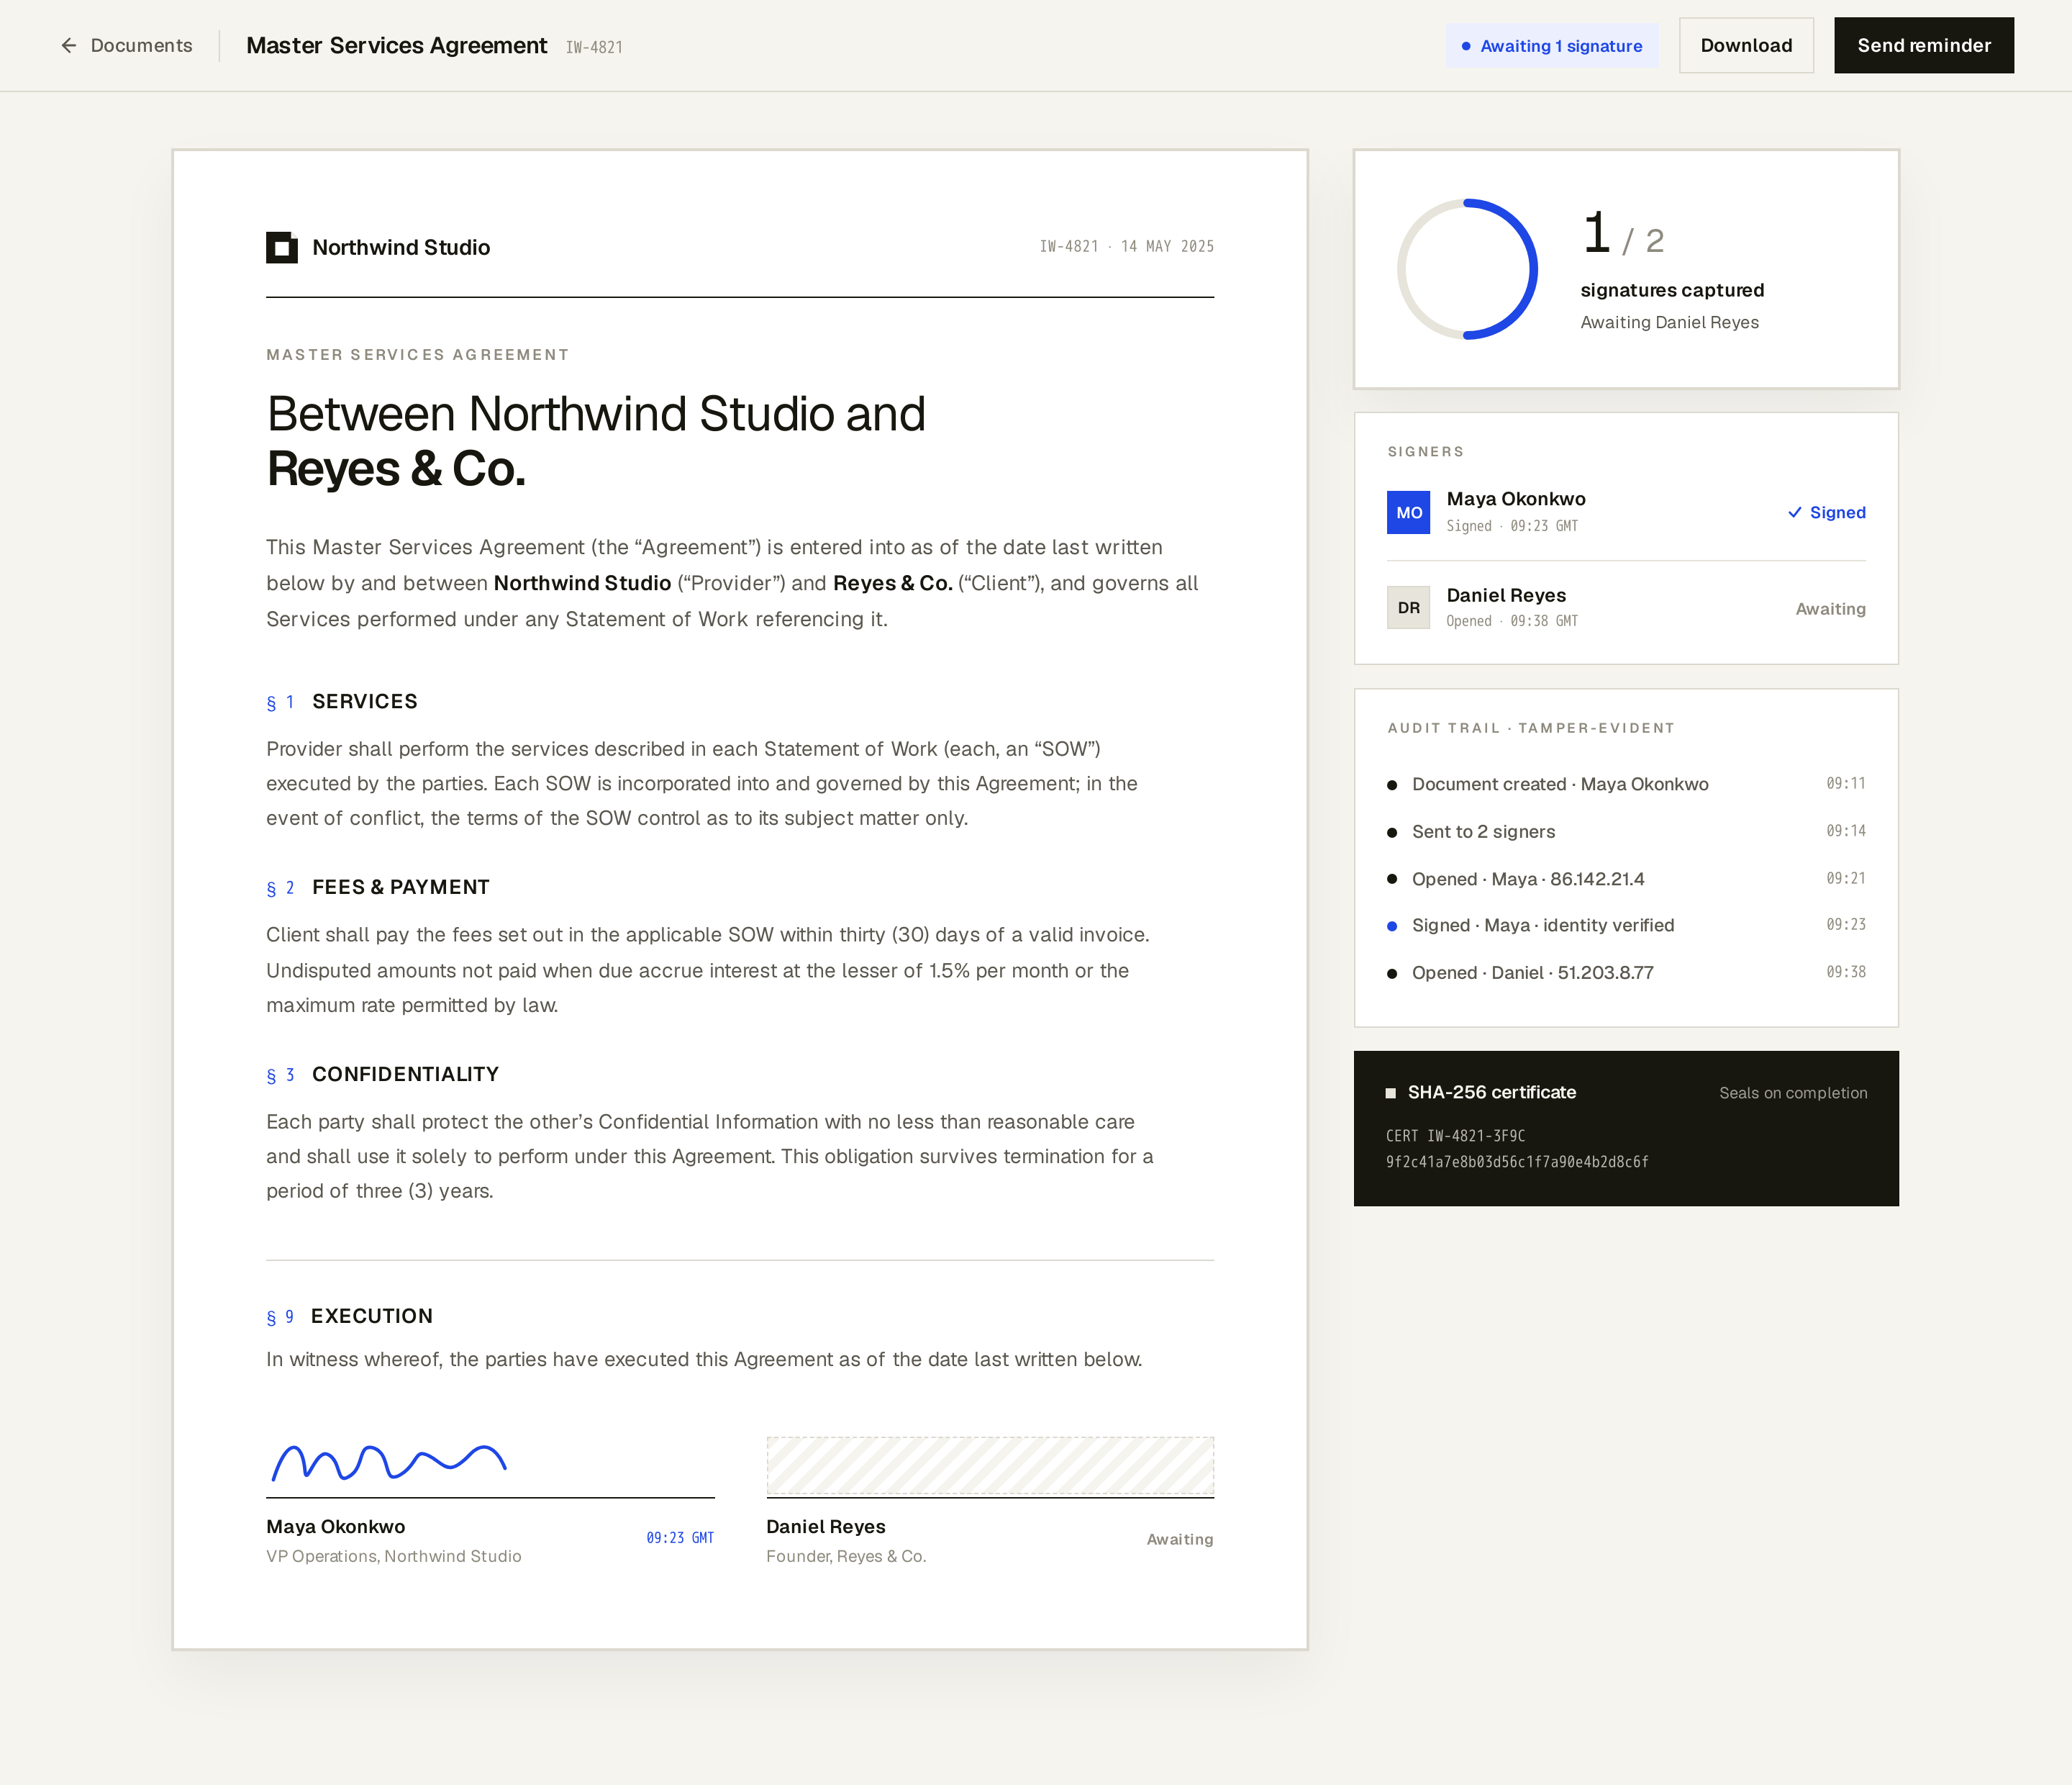
Task: Click 'Opened · Daniel · 51.203.8.77' entry
Action: [1532, 972]
